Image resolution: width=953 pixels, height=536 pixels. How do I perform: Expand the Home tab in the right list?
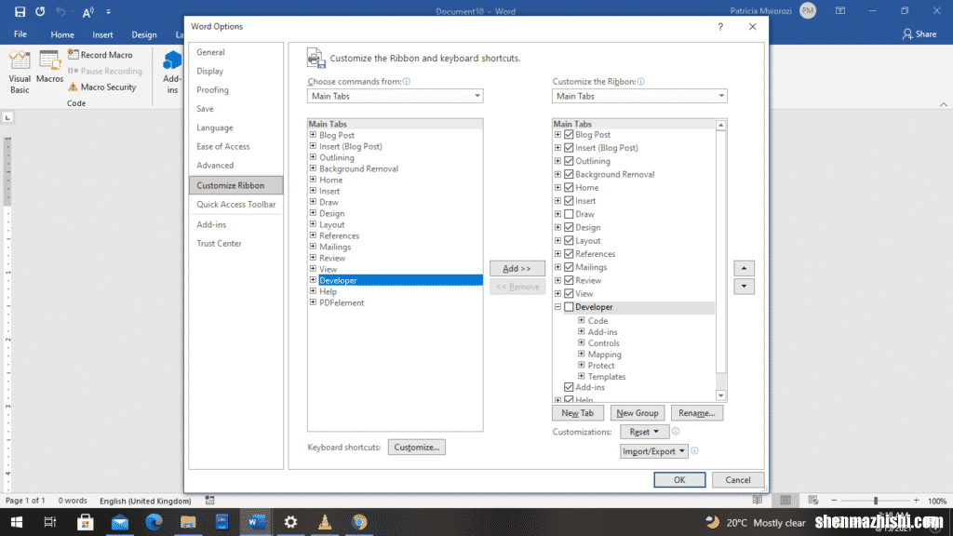[557, 187]
